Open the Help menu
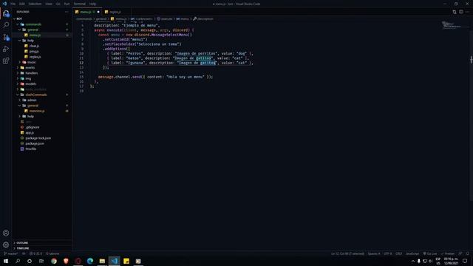This screenshot has height=266, width=473. tap(92, 4)
